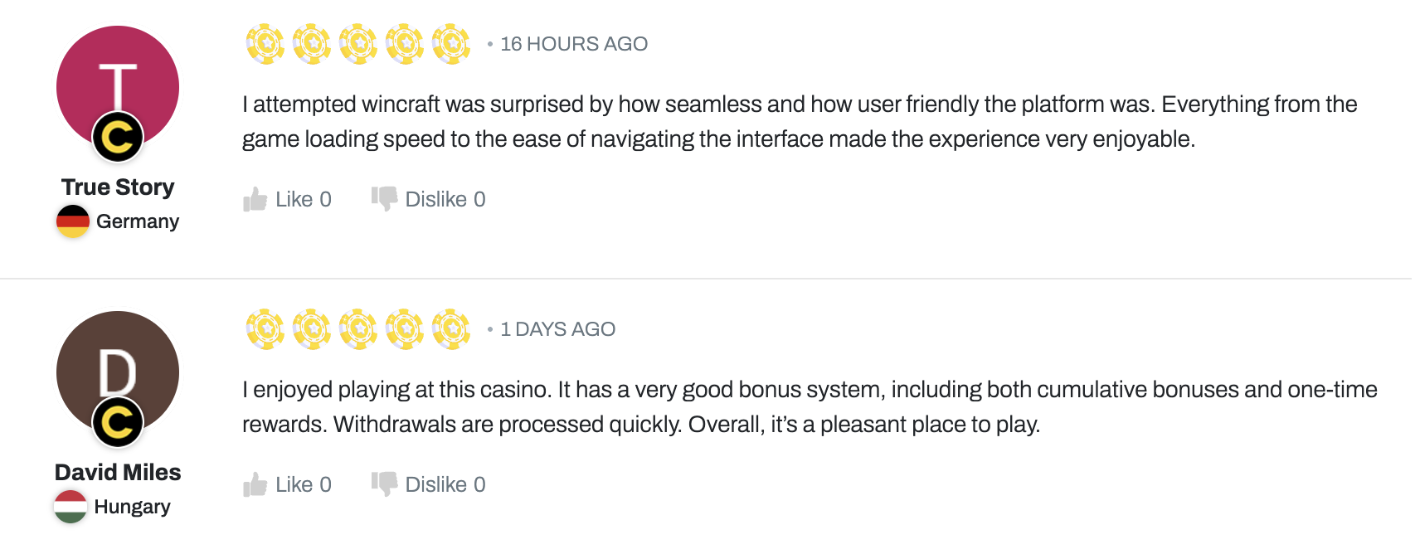Click the 16 HOURS AGO timestamp
The image size is (1415, 554).
(573, 44)
